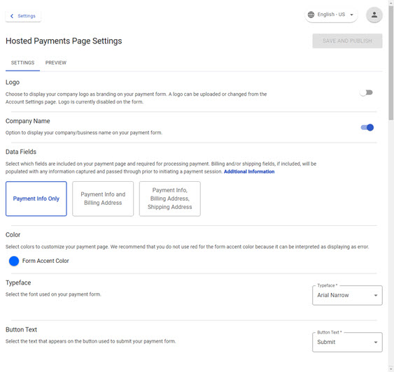Switch to the PREVIEW tab
The image size is (394, 372).
(x=56, y=63)
